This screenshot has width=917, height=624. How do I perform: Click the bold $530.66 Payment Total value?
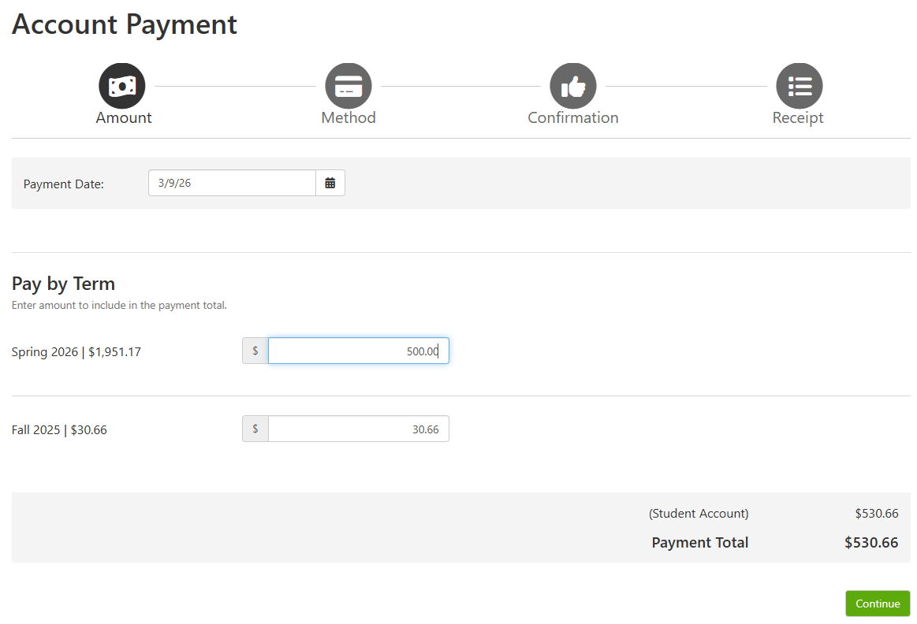click(871, 543)
